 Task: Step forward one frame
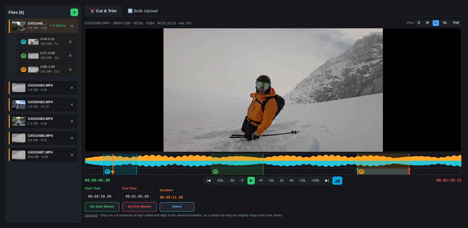(261, 181)
